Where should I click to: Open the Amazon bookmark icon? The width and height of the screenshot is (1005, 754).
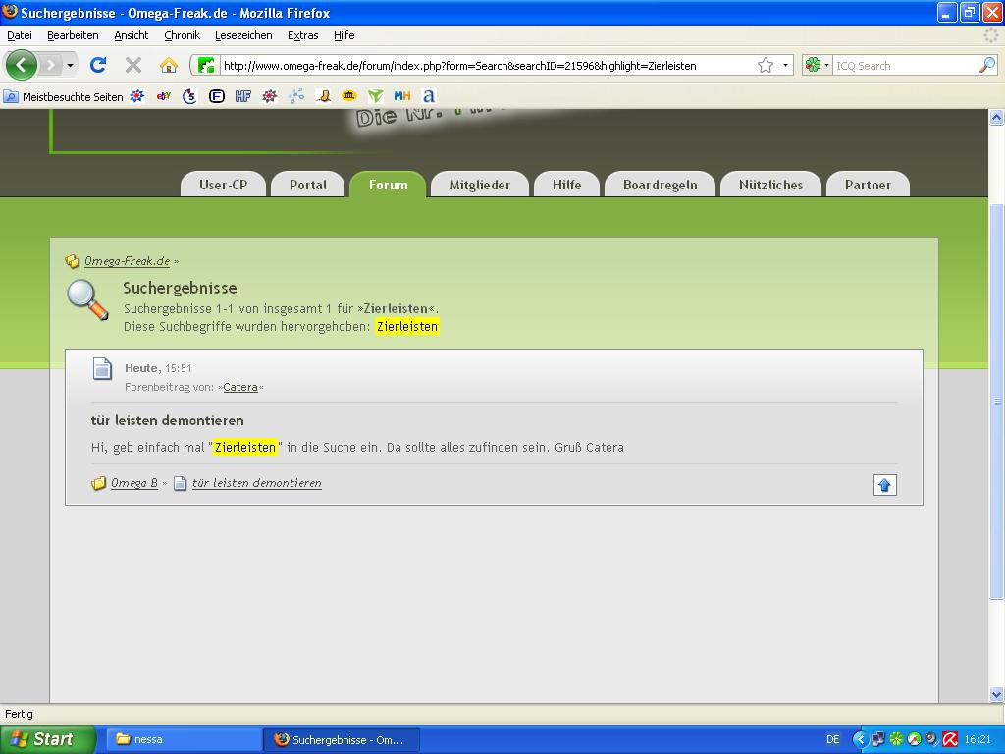pos(428,96)
